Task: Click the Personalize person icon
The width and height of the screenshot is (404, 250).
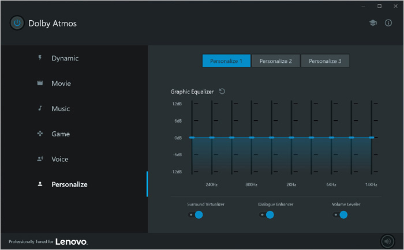Action: click(x=40, y=184)
